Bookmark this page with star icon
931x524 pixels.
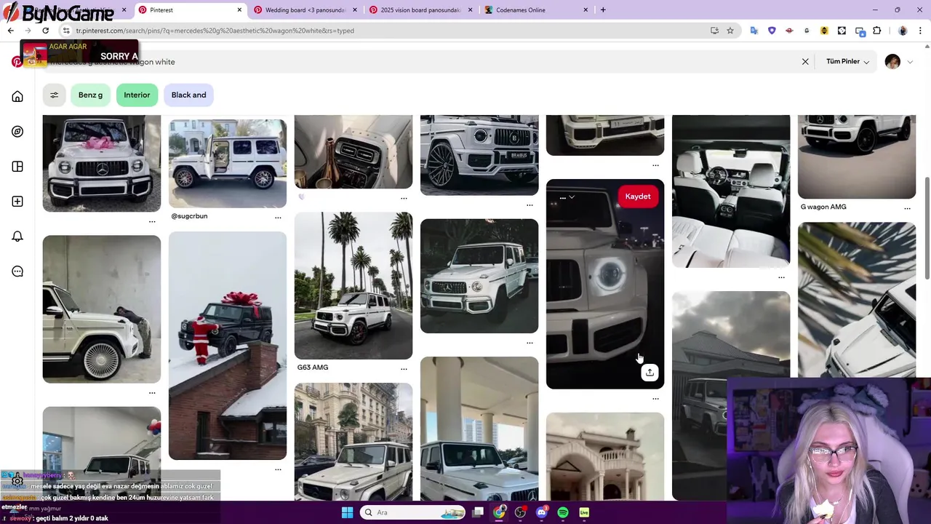[x=730, y=31]
